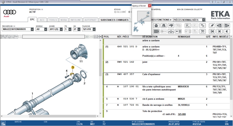
Task: Open the PG 5 dropdown
Action: 70,29
